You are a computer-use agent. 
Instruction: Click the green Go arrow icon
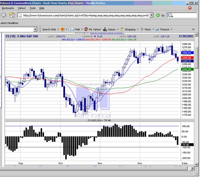click(x=158, y=15)
